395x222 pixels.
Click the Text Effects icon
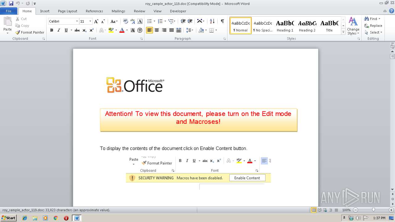[101, 30]
